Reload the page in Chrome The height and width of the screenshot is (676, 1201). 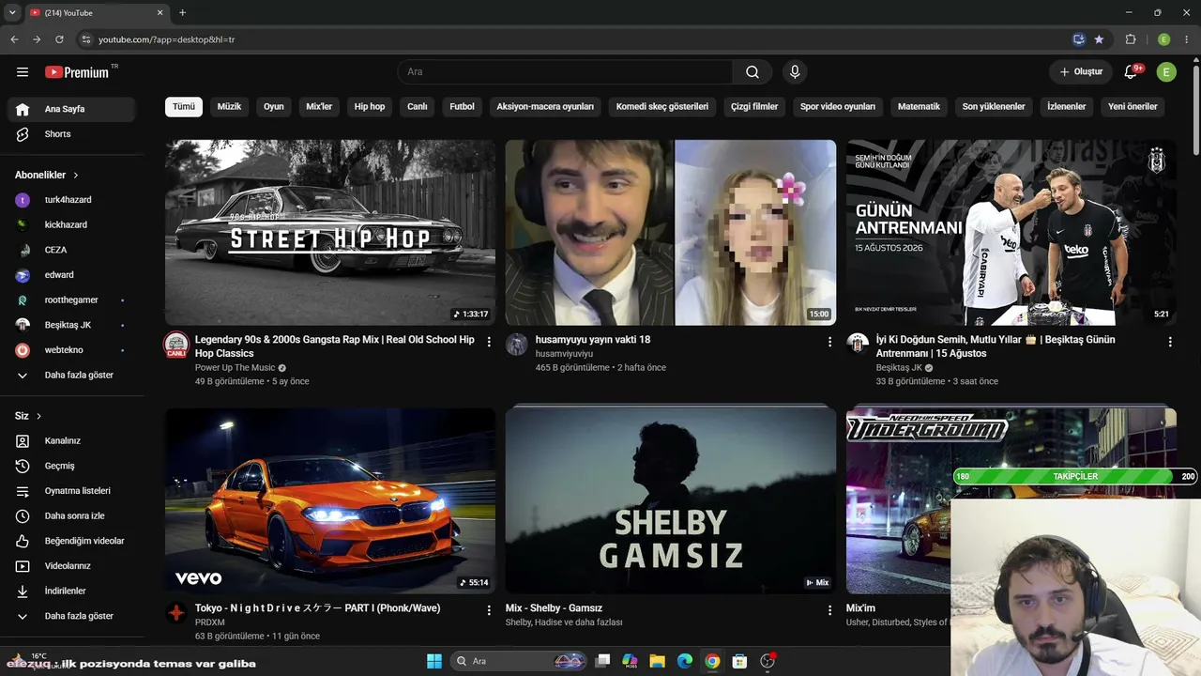tap(59, 39)
